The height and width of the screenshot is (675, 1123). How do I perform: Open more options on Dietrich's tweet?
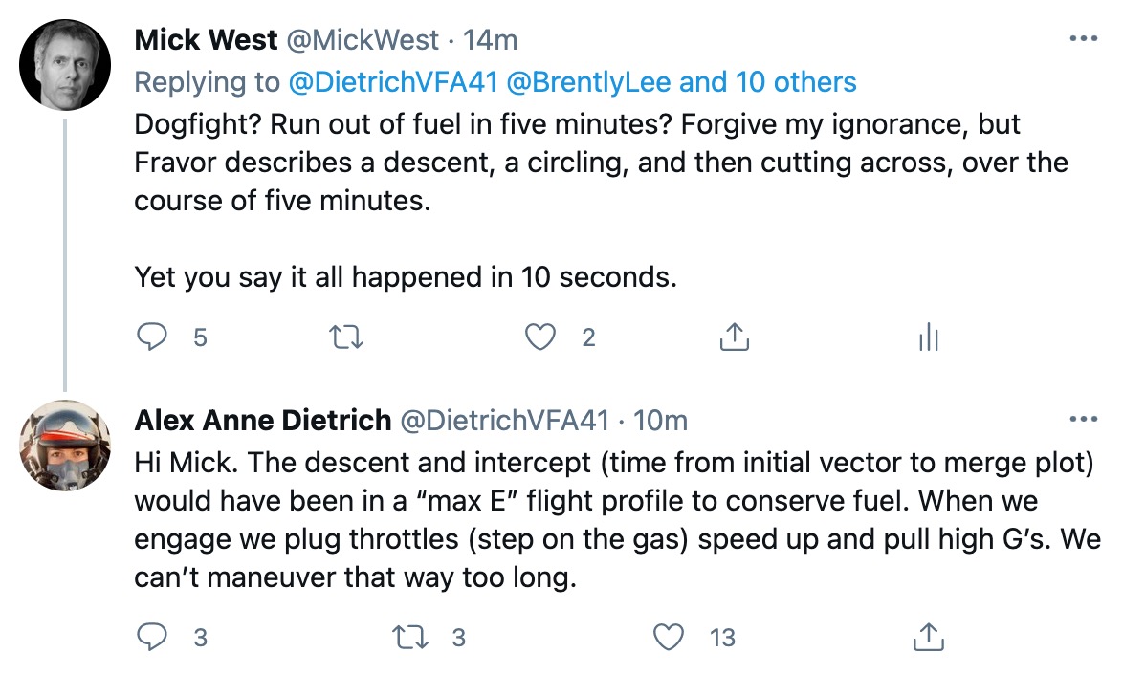pos(1083,419)
